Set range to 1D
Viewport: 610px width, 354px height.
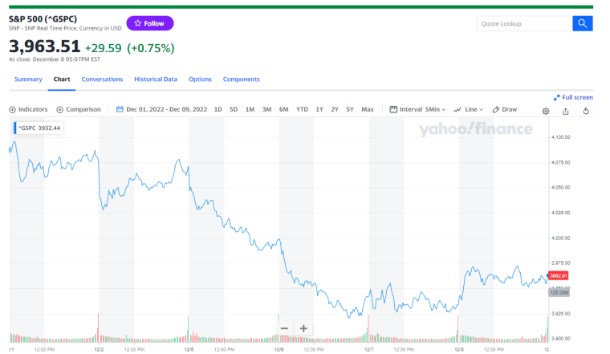point(218,109)
